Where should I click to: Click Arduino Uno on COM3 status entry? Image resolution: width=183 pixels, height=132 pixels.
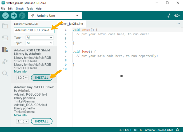(x=159, y=130)
